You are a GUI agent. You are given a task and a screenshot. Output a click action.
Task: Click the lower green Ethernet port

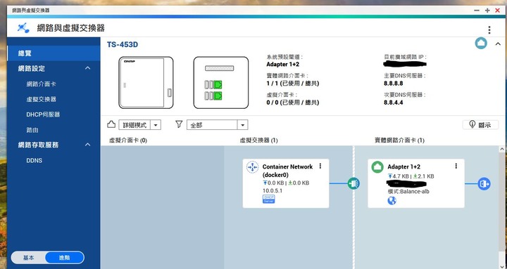(218, 96)
